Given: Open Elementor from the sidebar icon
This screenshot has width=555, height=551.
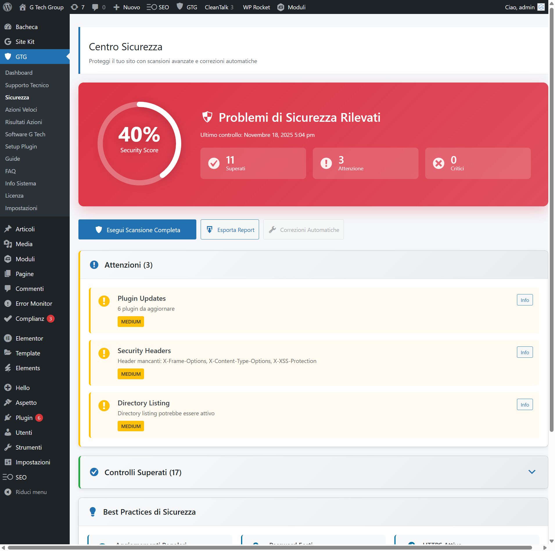Looking at the screenshot, I should click(x=8, y=338).
